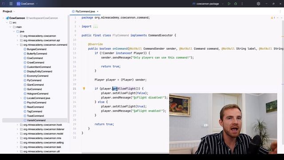284x160 pixels.
Task: Select FlyCommand class in the tree
Action: (34, 80)
